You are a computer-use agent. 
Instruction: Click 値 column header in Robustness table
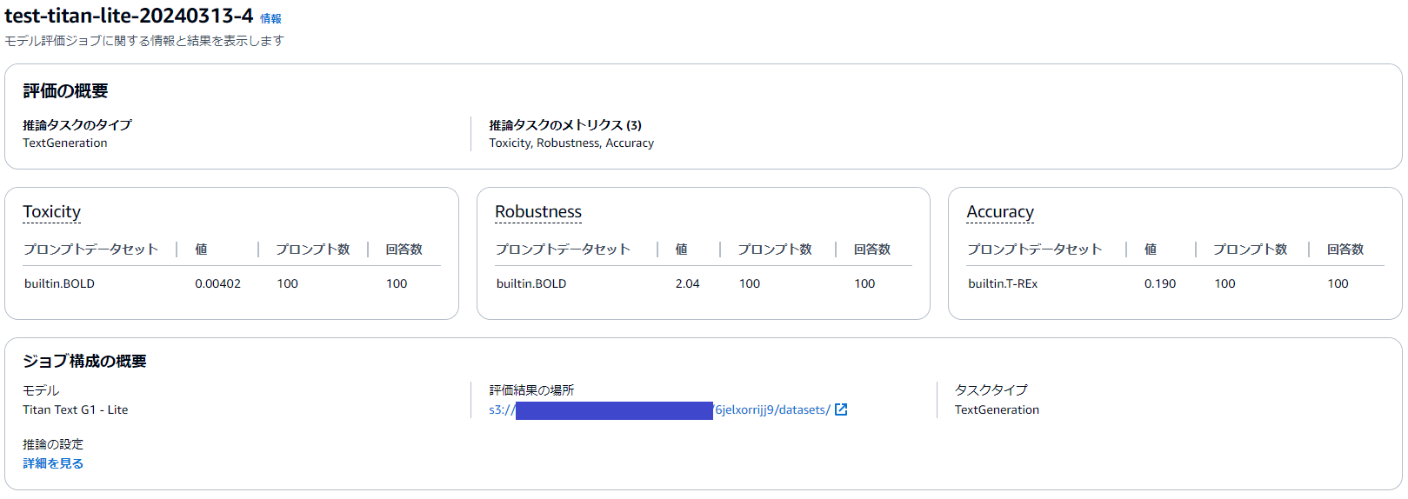[x=681, y=249]
